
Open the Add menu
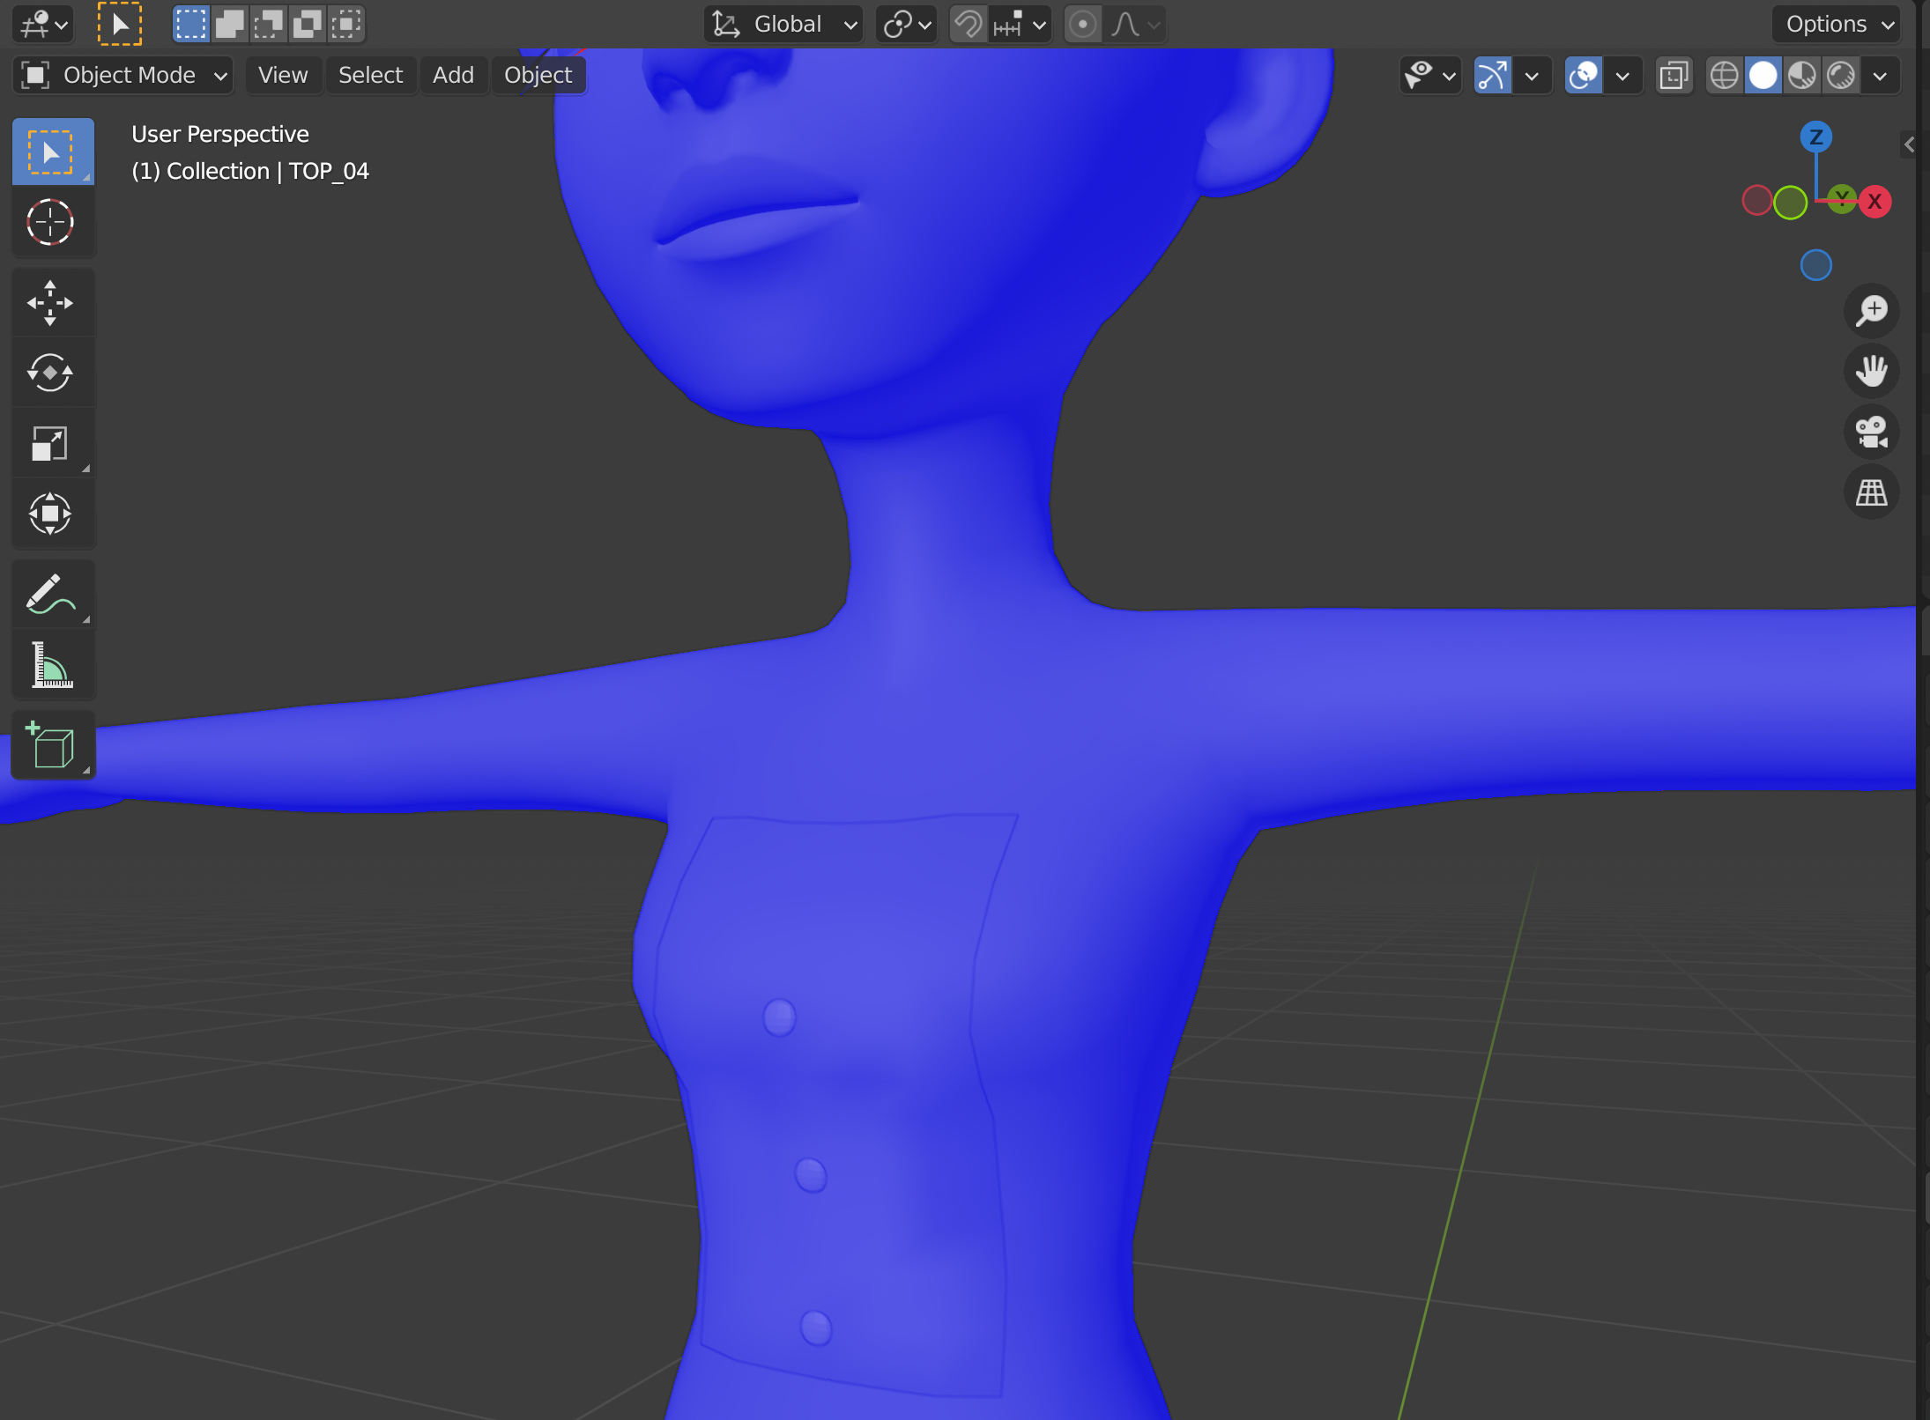pyautogui.click(x=453, y=76)
